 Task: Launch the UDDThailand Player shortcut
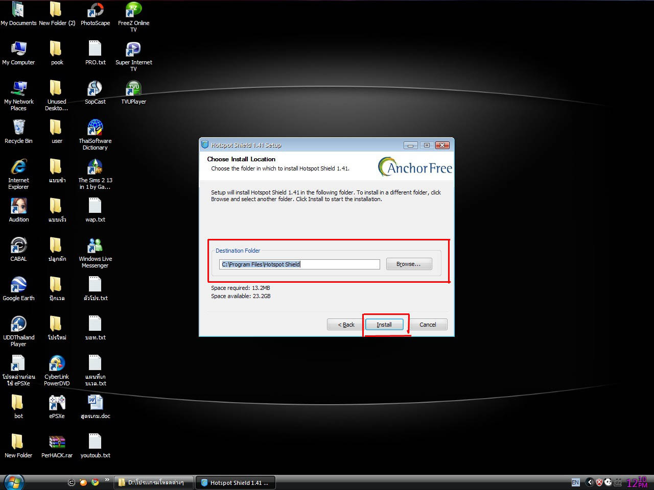(x=18, y=331)
